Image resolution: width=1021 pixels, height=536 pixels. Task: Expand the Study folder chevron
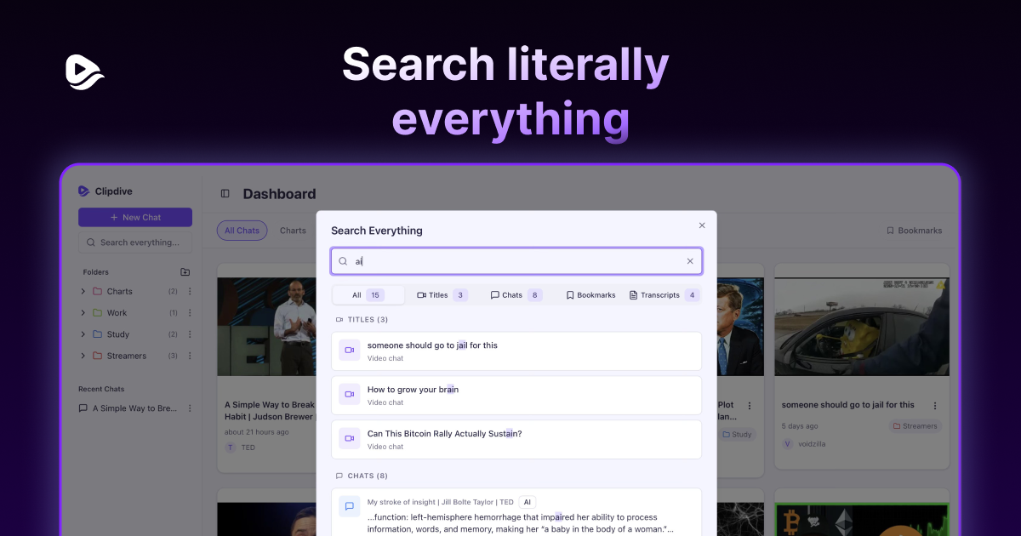[83, 334]
